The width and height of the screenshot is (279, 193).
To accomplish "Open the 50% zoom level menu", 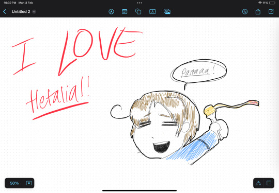I will tap(14, 183).
